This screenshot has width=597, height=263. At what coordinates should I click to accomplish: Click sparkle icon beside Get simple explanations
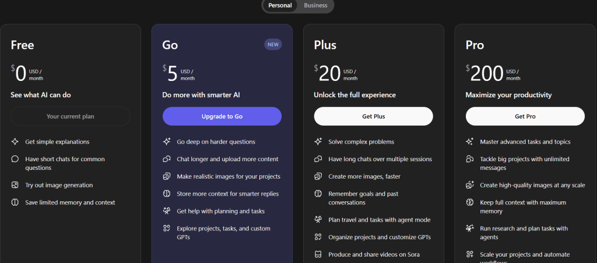(x=15, y=141)
